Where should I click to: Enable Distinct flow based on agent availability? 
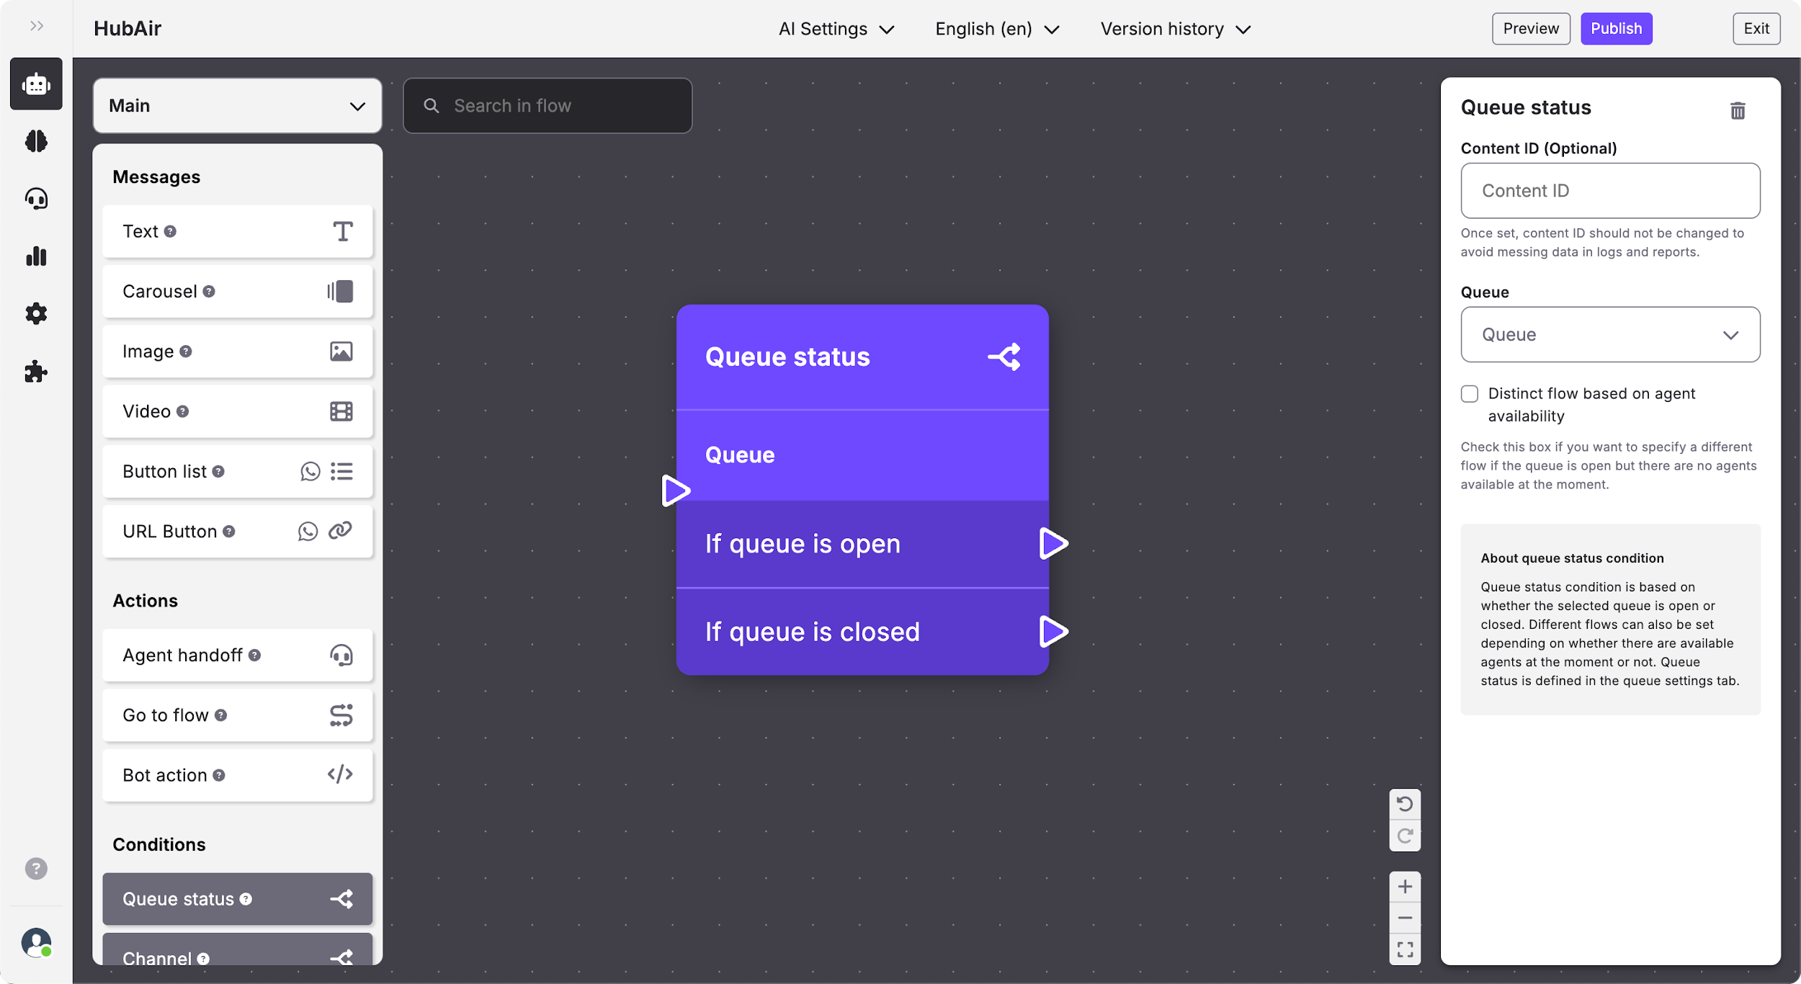(x=1469, y=394)
